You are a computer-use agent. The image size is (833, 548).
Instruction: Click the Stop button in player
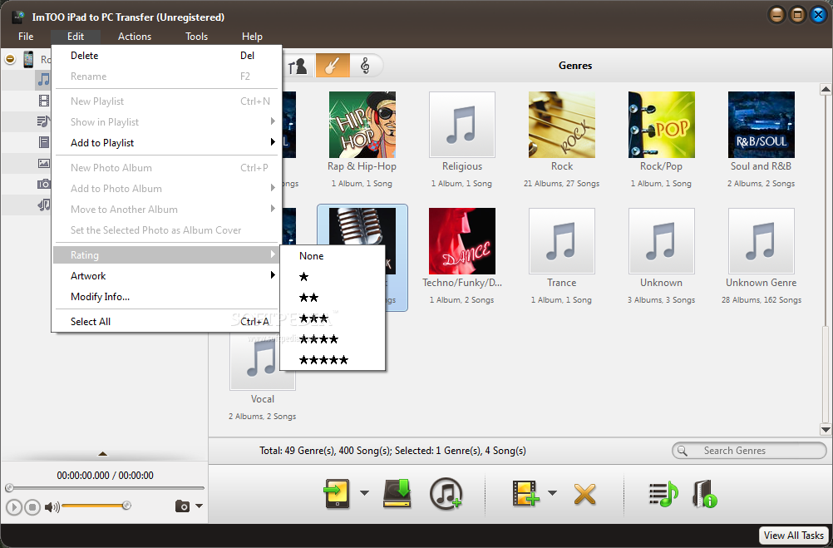point(32,507)
